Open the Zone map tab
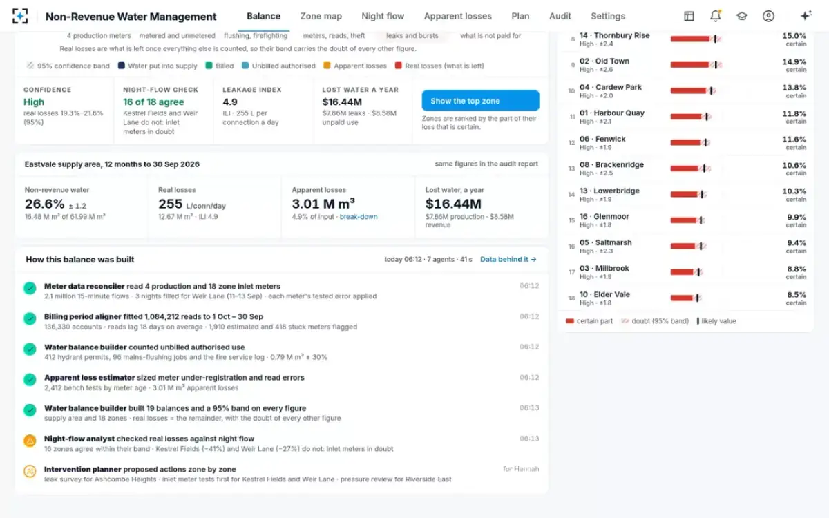Viewport: 829px width, 518px height. point(321,16)
